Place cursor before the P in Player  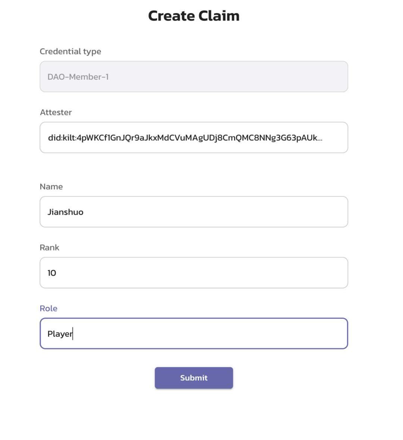(48, 334)
